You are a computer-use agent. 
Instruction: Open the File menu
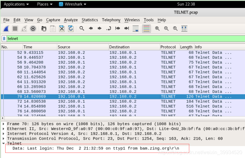point(6,20)
